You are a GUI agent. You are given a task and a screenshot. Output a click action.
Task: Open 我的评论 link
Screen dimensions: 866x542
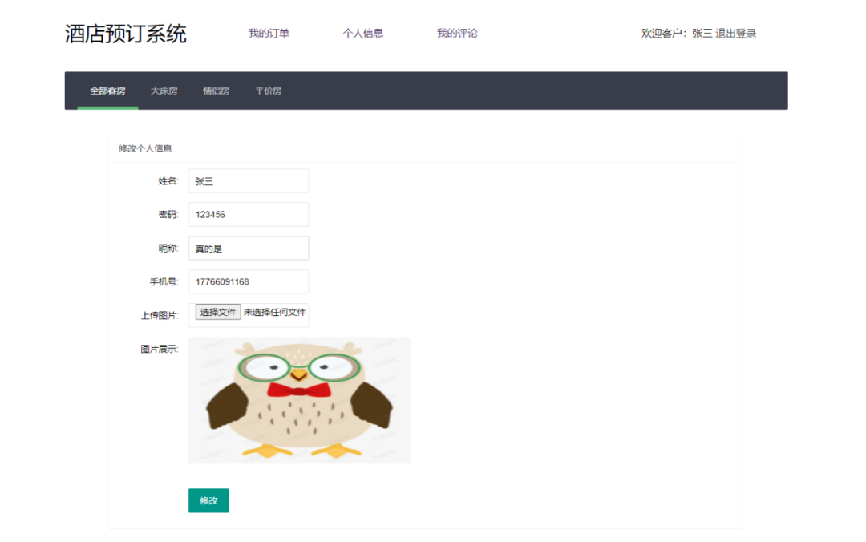(x=457, y=33)
